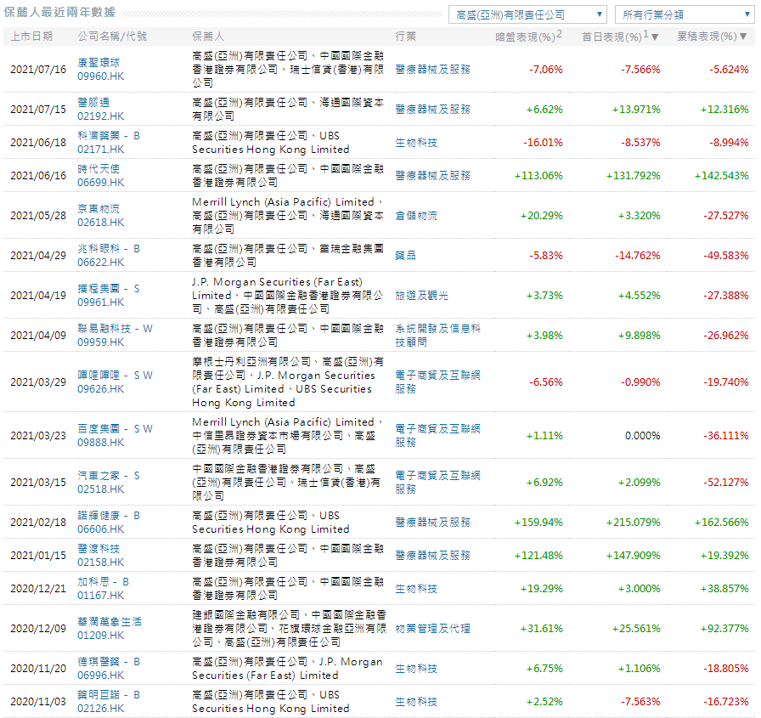This screenshot has width=761, height=718.
Task: Select 諾輝健康 first-day value +215.079%
Action: pos(634,523)
